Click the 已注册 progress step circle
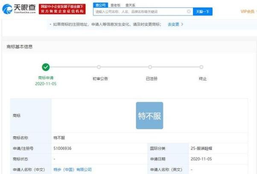This screenshot has width=257, height=174. (x=150, y=67)
